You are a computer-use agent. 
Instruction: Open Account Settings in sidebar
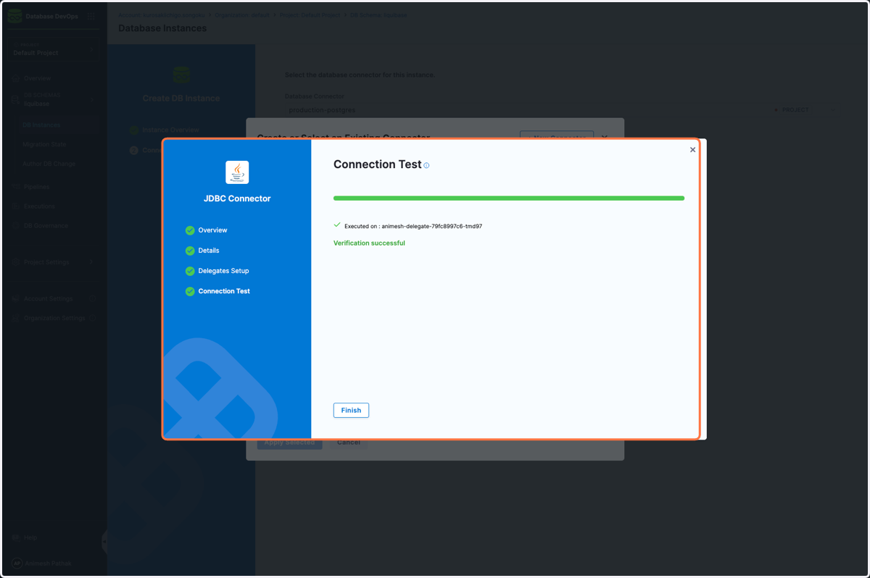pos(48,298)
